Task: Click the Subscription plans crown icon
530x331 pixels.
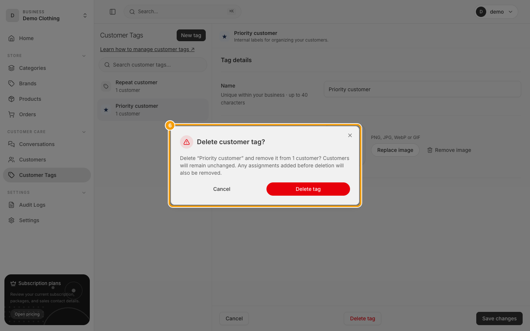Action: pos(13,283)
